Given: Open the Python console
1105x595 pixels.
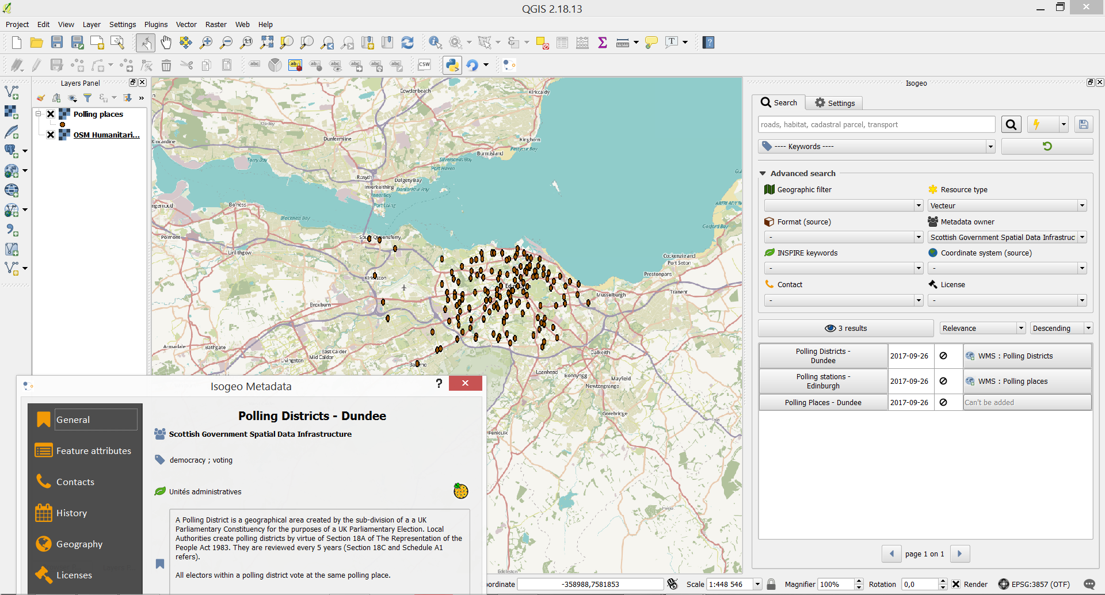Looking at the screenshot, I should (452, 65).
